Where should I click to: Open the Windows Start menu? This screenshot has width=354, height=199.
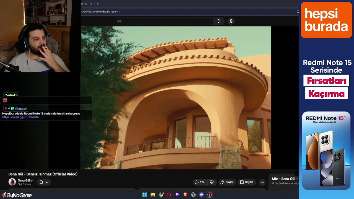coord(145,195)
